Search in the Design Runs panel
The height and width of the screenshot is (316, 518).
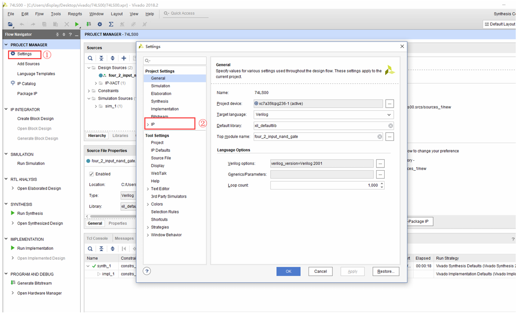tap(90, 248)
